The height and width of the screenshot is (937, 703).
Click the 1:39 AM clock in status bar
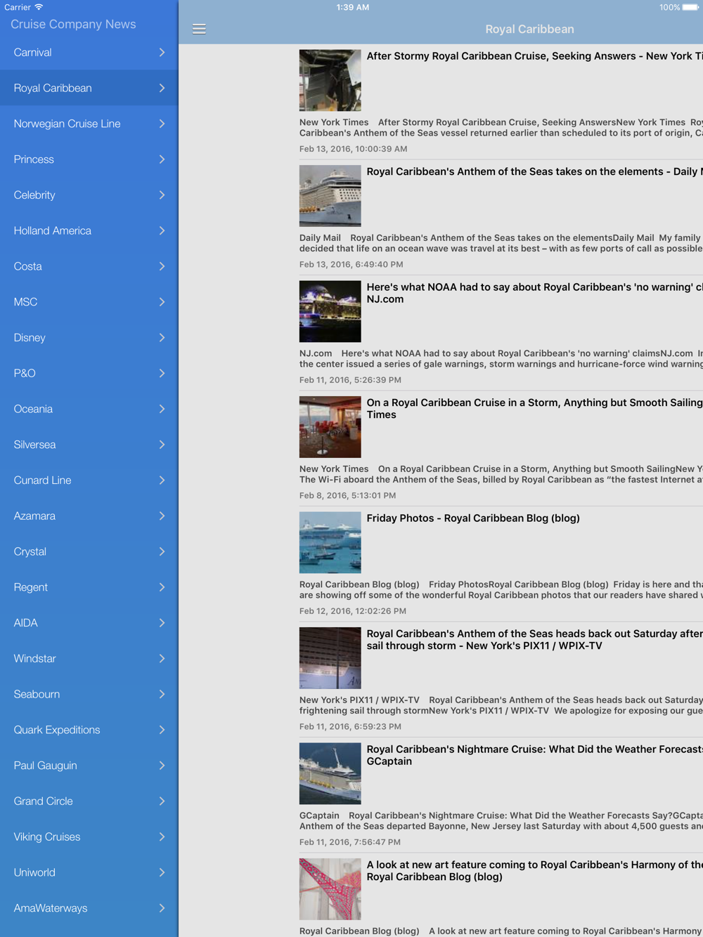(x=353, y=7)
